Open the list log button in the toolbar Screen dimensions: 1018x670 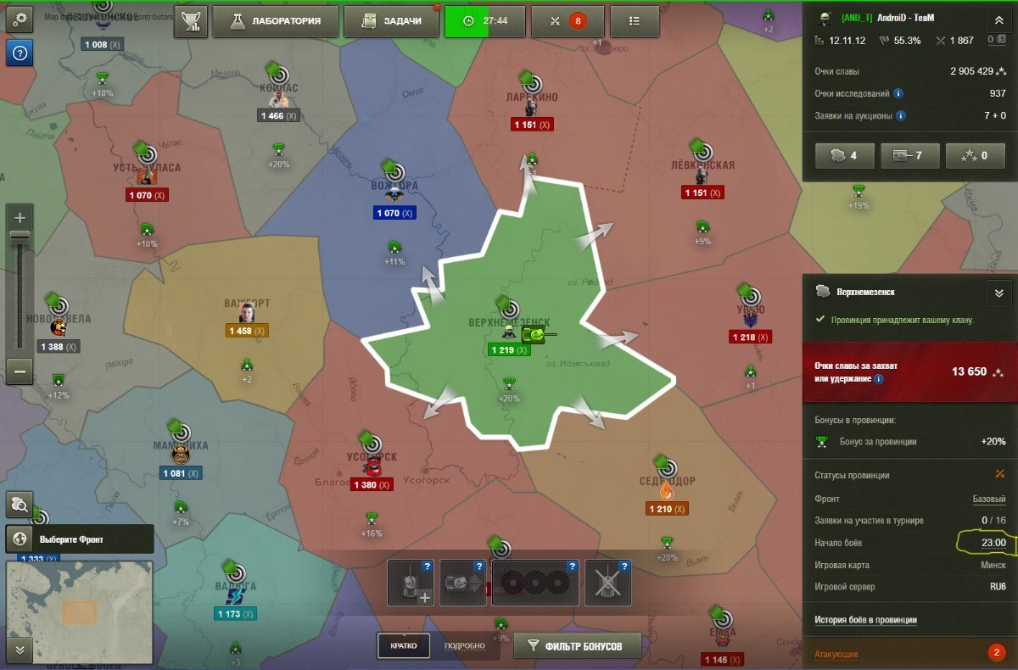pyautogui.click(x=634, y=21)
